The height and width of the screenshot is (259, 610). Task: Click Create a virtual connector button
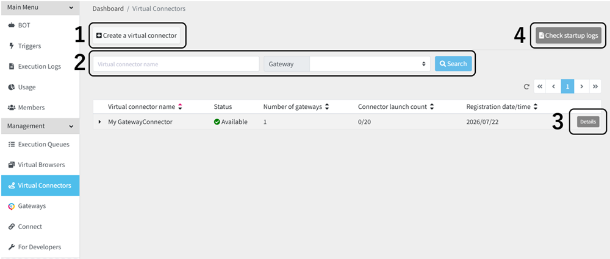(137, 35)
